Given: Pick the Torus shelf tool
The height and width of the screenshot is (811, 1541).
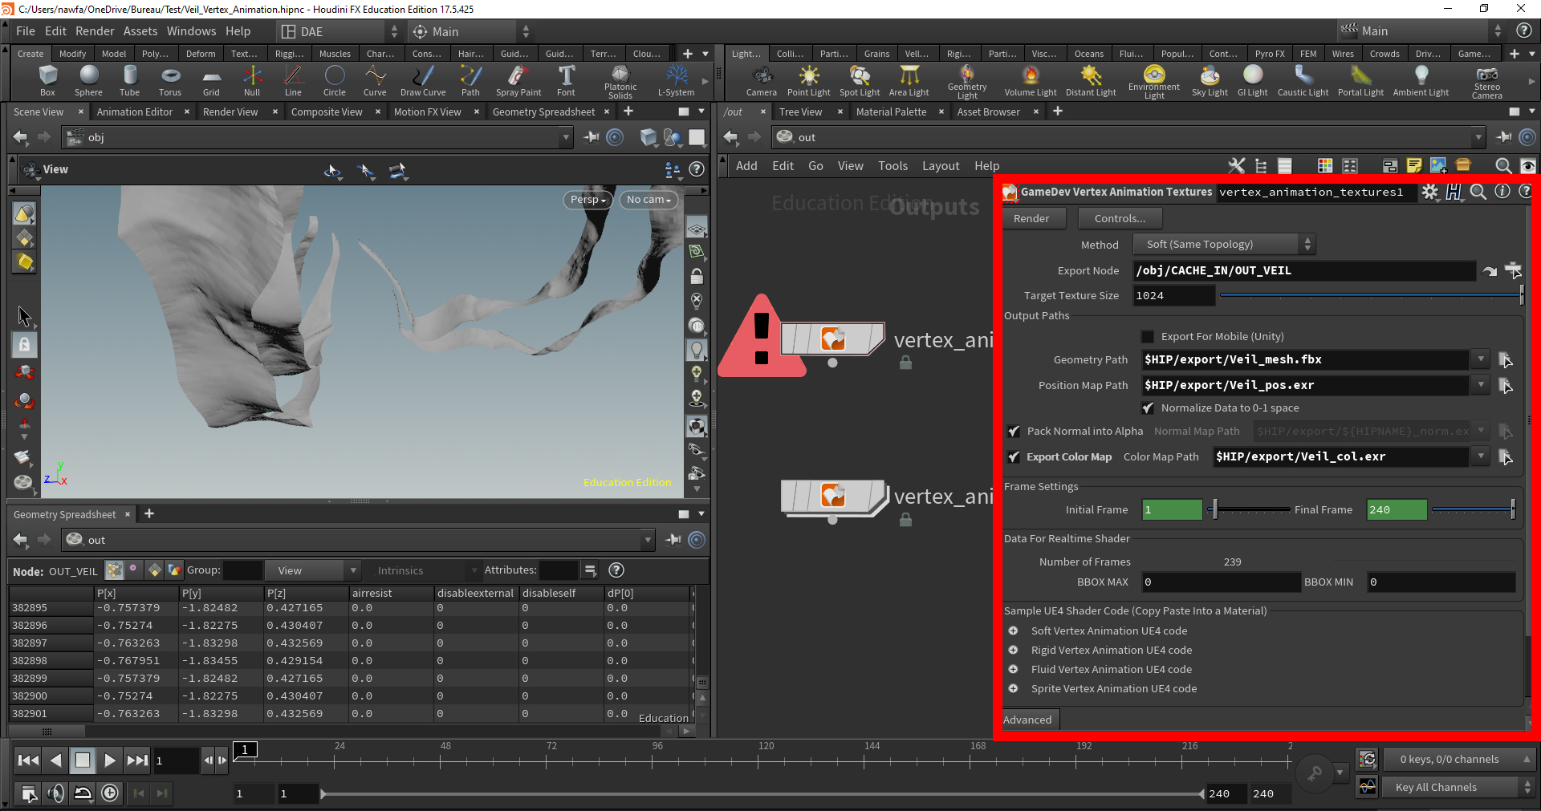Looking at the screenshot, I should (170, 81).
